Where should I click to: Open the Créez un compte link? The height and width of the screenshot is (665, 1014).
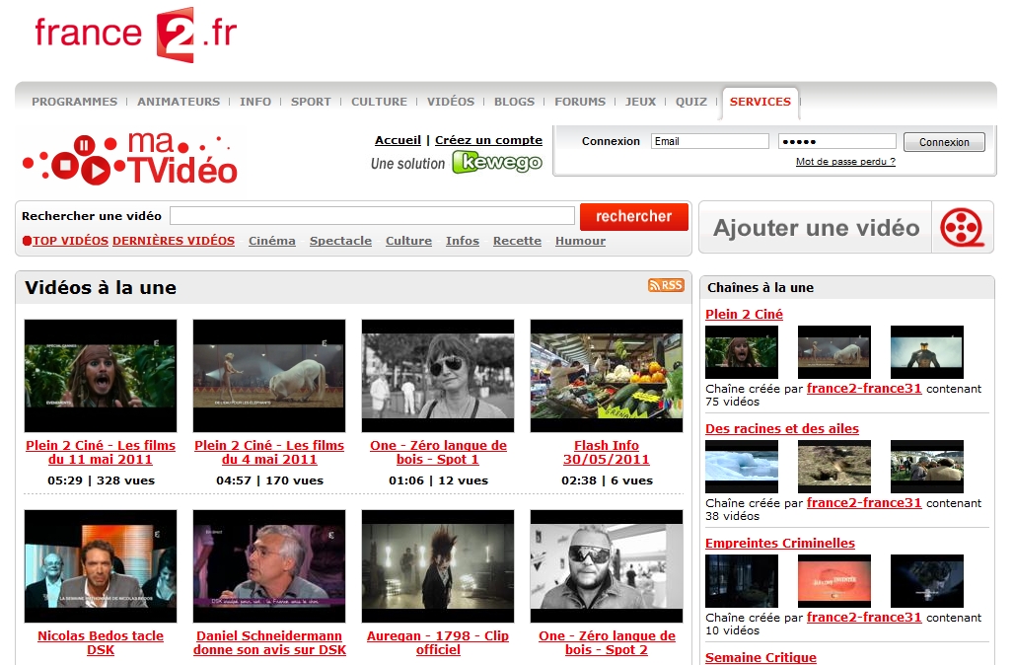point(488,140)
